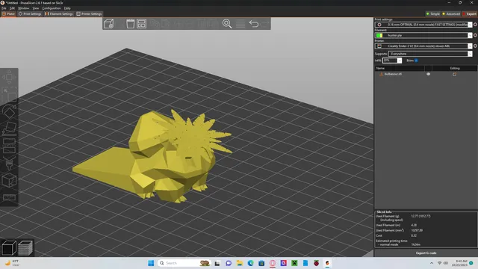Image resolution: width=478 pixels, height=269 pixels.
Task: Click the Undo arrow in toolbar
Action: tap(254, 24)
